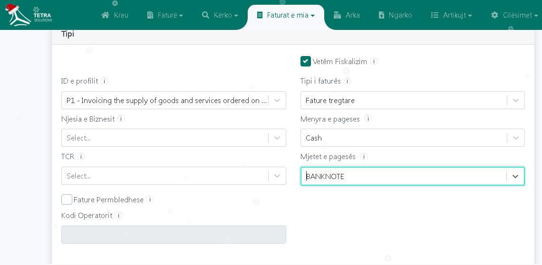Click the document icon beside Faturë
The width and height of the screenshot is (542, 265).
click(x=150, y=15)
